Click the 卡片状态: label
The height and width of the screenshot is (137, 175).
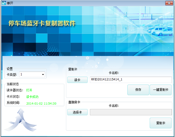pyautogui.click(x=13, y=96)
